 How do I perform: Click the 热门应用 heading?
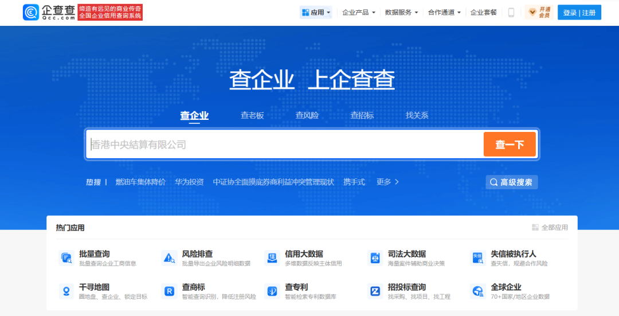pos(70,228)
